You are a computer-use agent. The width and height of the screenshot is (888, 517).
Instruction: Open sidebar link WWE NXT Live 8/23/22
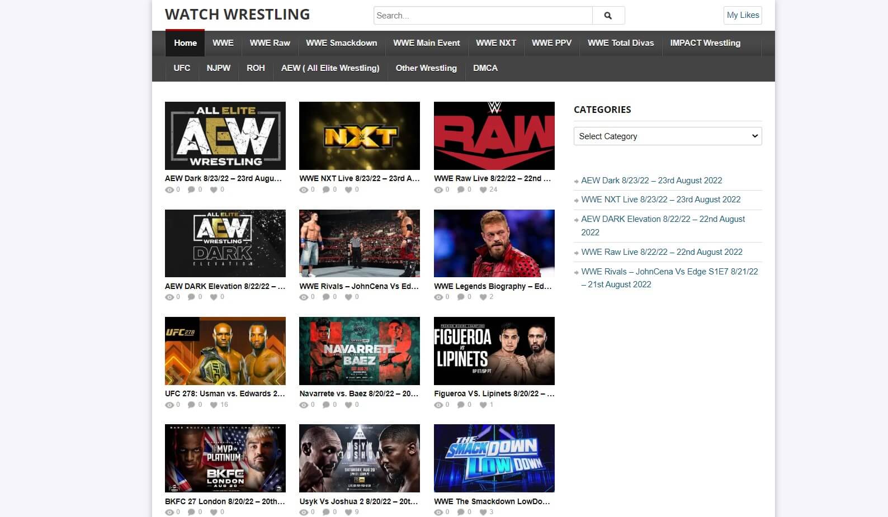click(660, 200)
